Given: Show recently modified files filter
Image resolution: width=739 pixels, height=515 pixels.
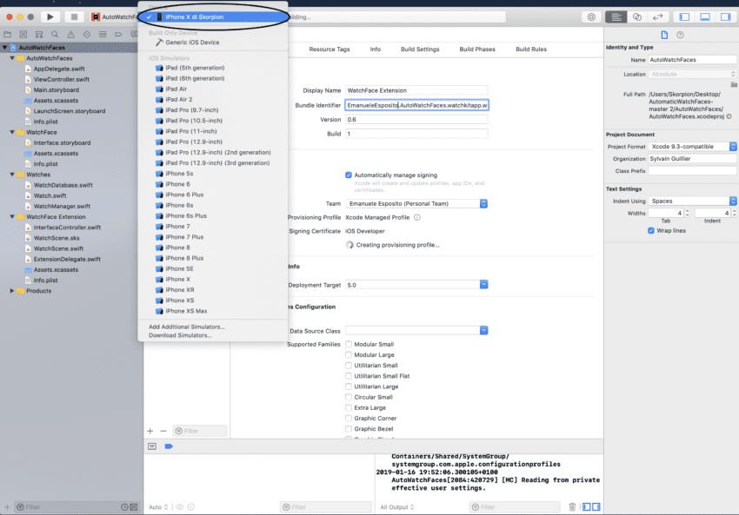Looking at the screenshot, I should [124, 507].
